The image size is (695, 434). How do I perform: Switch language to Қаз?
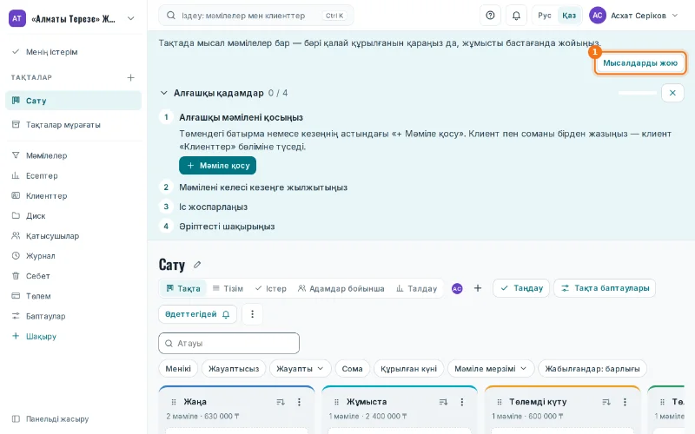pos(569,16)
